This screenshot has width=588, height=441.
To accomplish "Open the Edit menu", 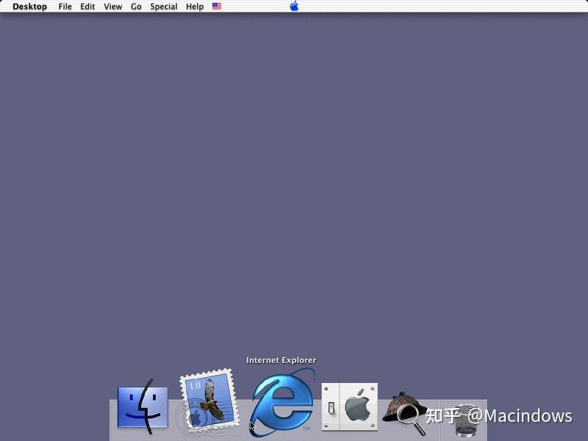I will pos(87,7).
